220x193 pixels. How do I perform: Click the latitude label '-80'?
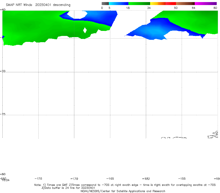coord(3,174)
